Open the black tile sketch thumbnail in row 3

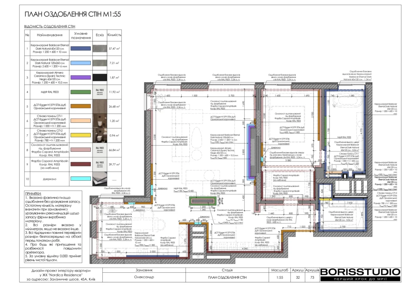pos(100,77)
